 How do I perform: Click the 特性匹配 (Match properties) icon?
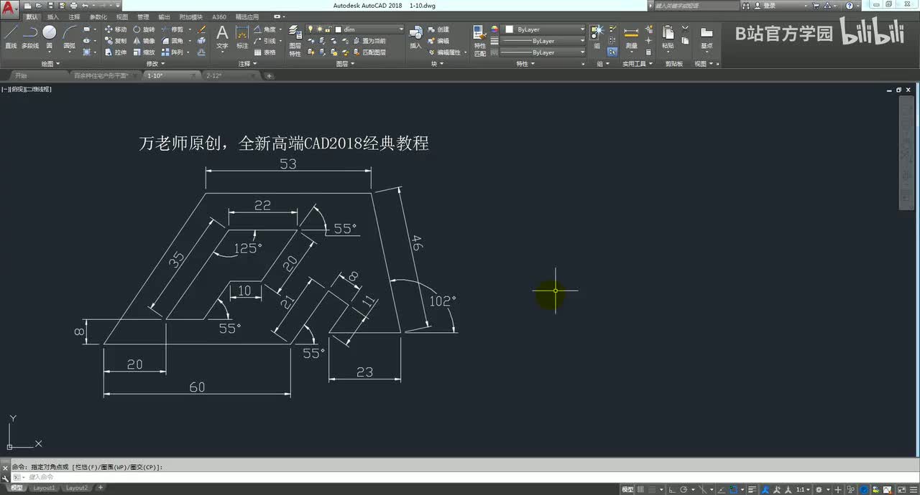480,41
